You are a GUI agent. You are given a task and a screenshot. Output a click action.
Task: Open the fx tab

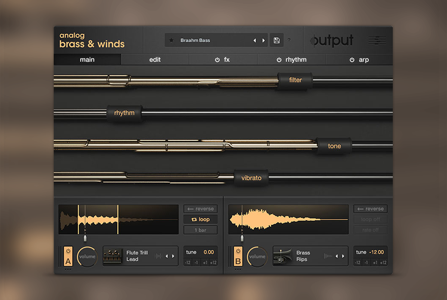[223, 60]
